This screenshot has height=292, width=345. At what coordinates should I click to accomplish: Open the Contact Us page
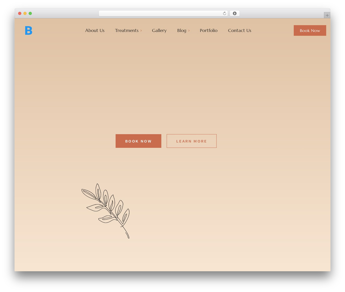click(240, 30)
